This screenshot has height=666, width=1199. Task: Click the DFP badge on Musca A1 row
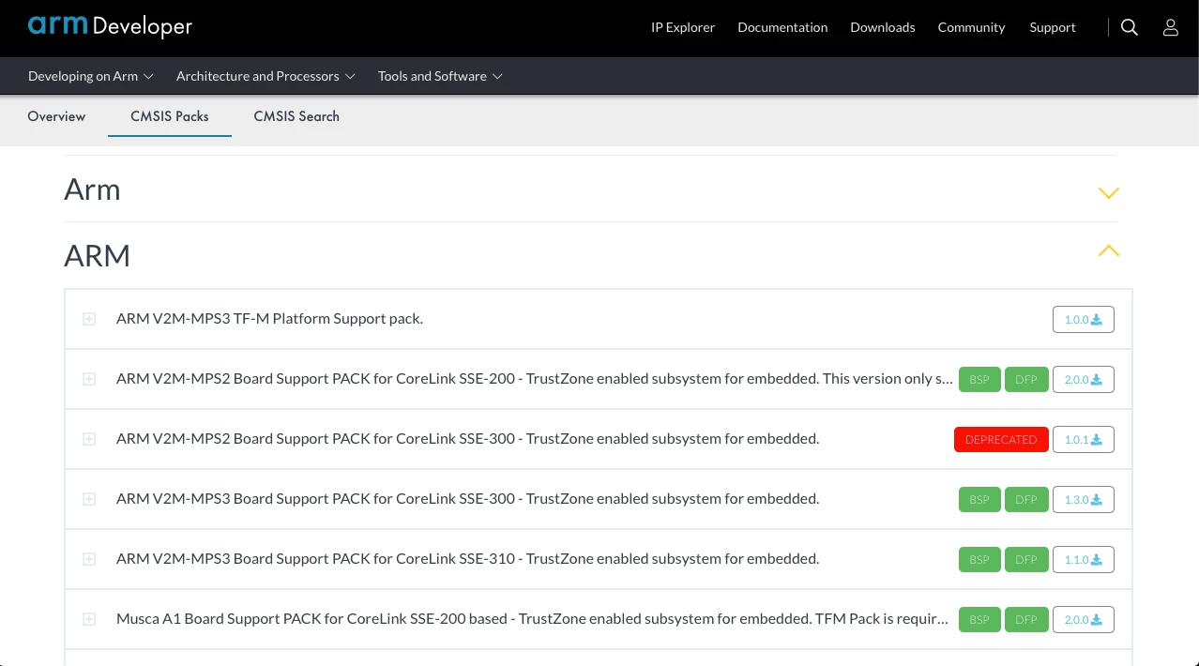(1026, 619)
